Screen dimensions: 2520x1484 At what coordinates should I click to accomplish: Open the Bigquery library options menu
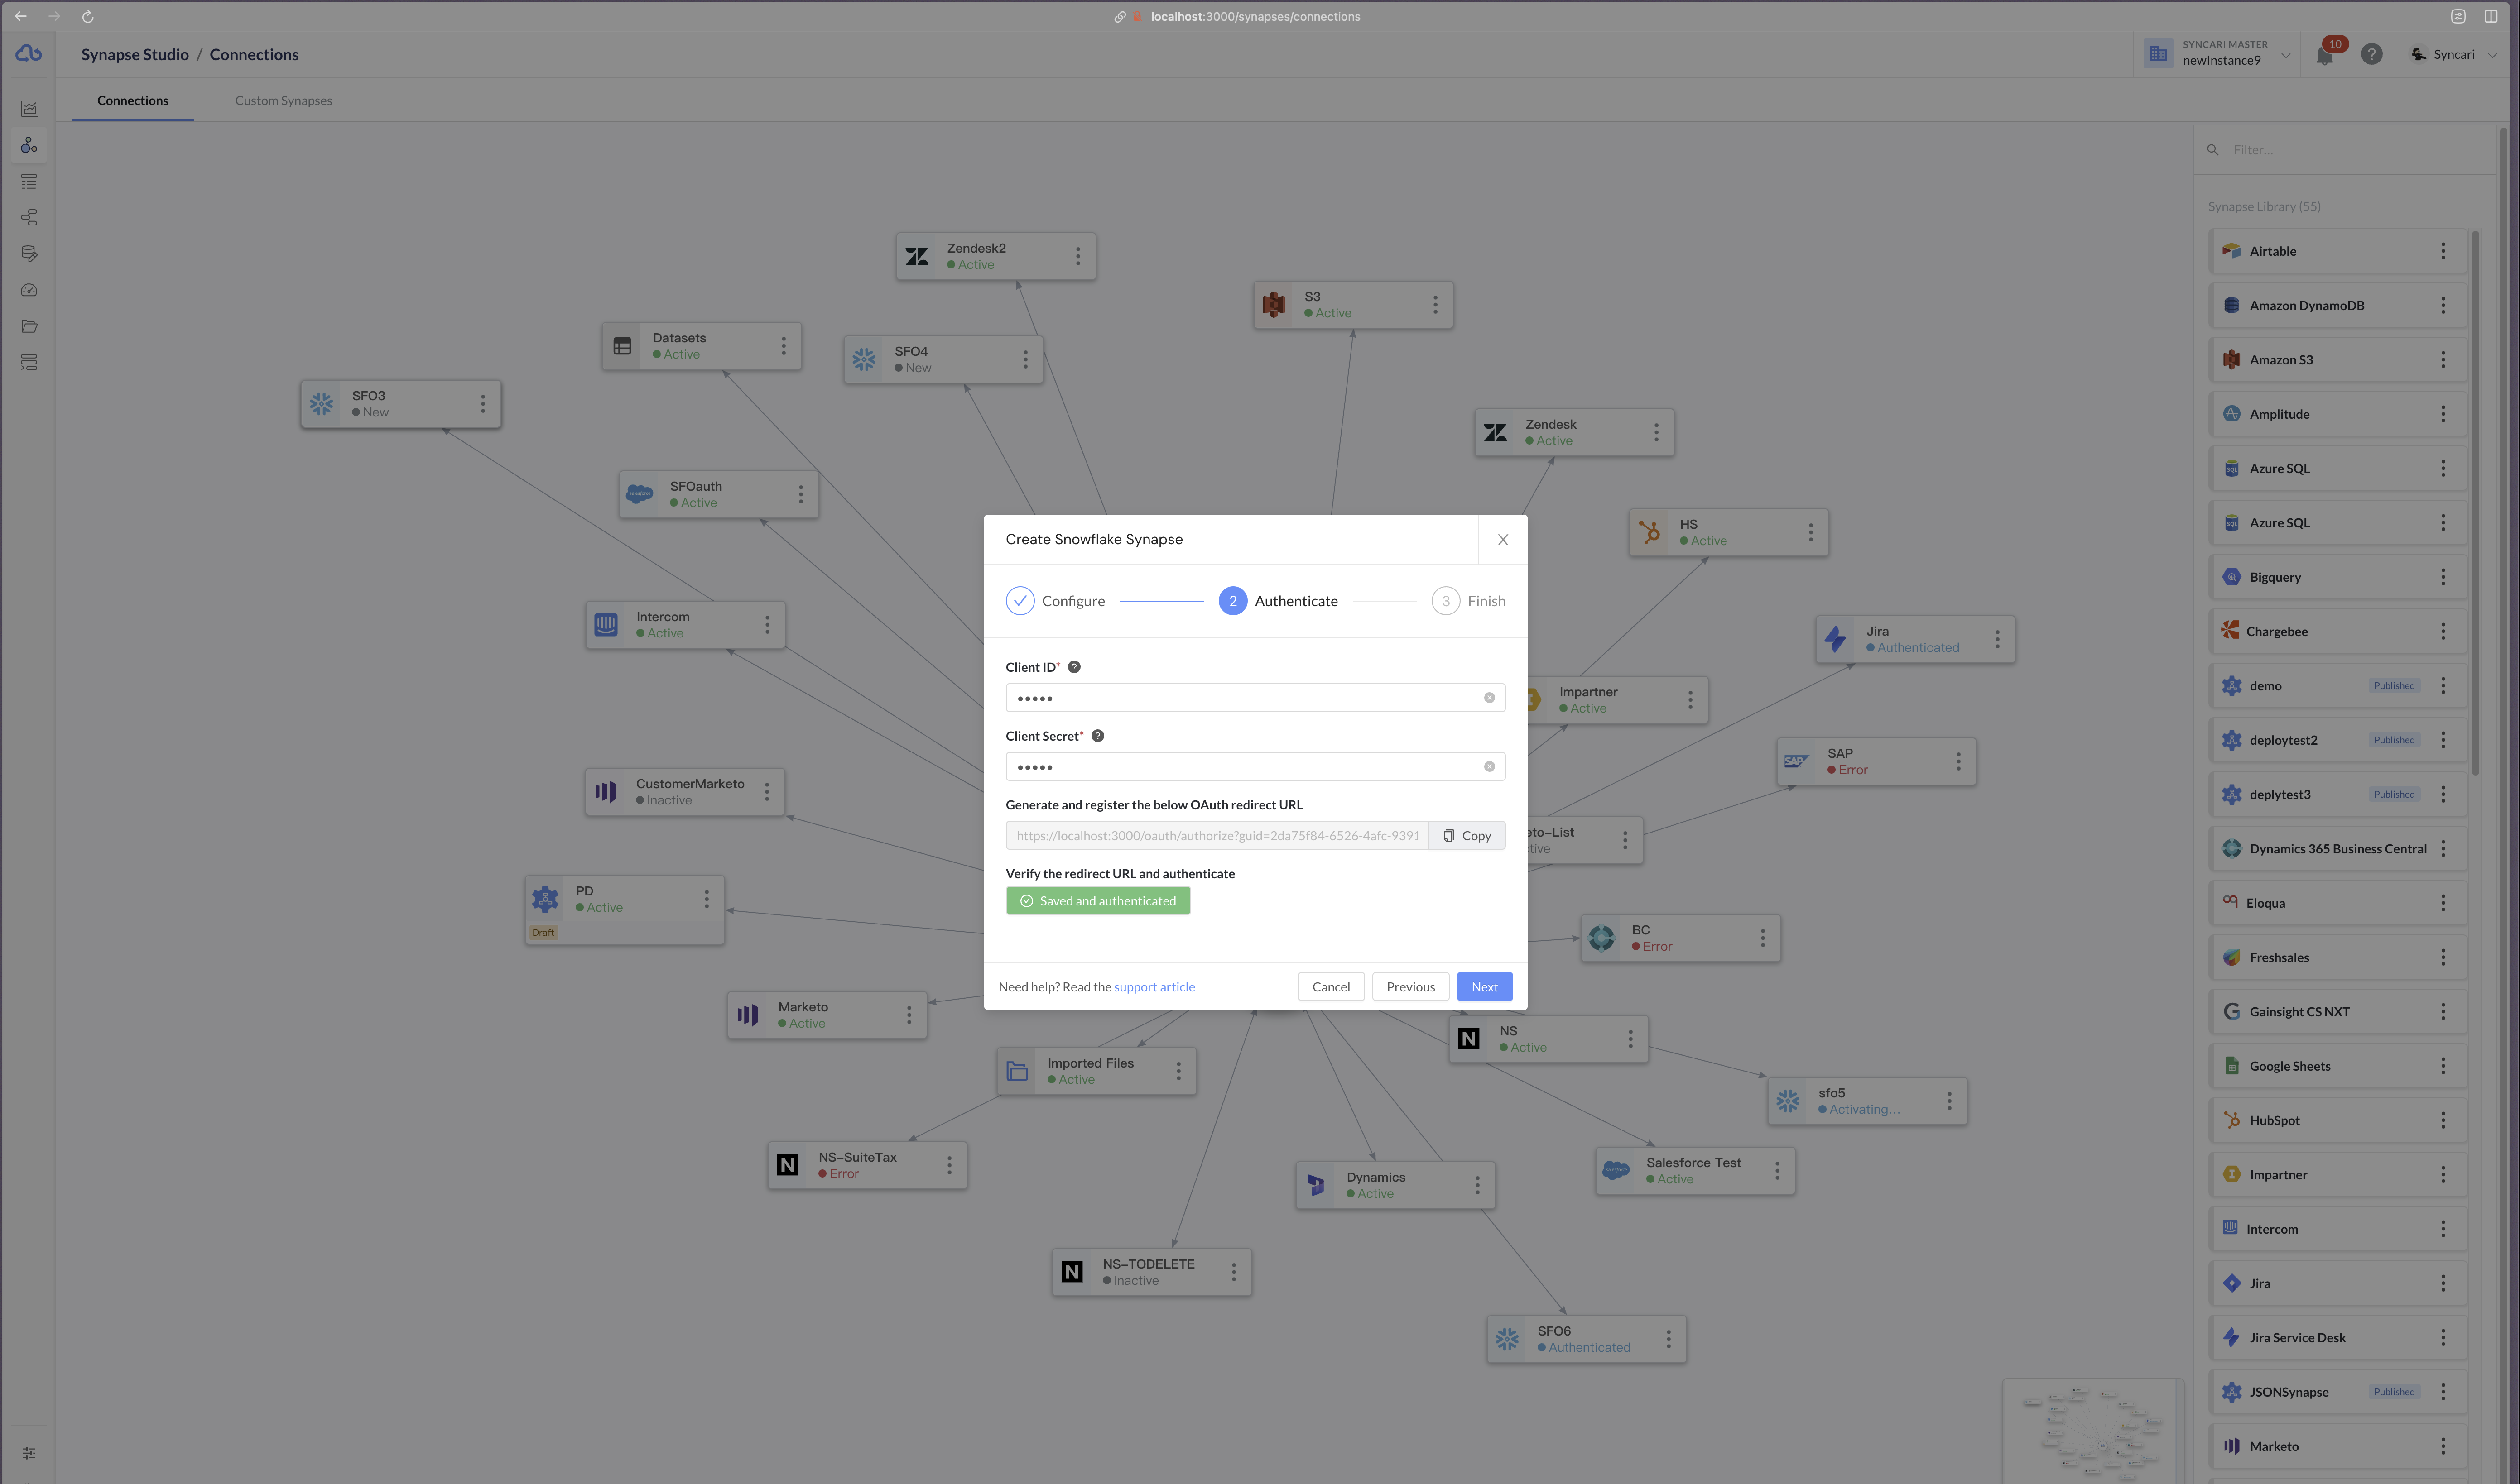[x=2442, y=577]
